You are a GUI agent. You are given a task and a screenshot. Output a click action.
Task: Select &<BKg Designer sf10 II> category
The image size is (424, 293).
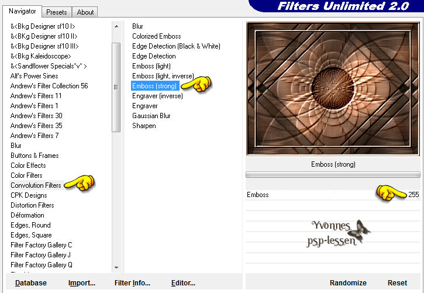pyautogui.click(x=44, y=36)
